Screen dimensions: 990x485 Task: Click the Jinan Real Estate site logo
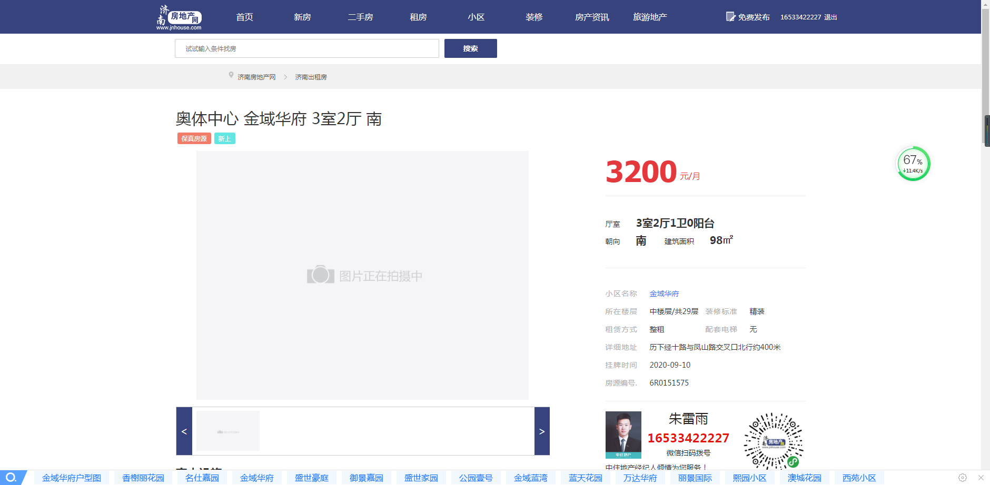click(x=179, y=17)
